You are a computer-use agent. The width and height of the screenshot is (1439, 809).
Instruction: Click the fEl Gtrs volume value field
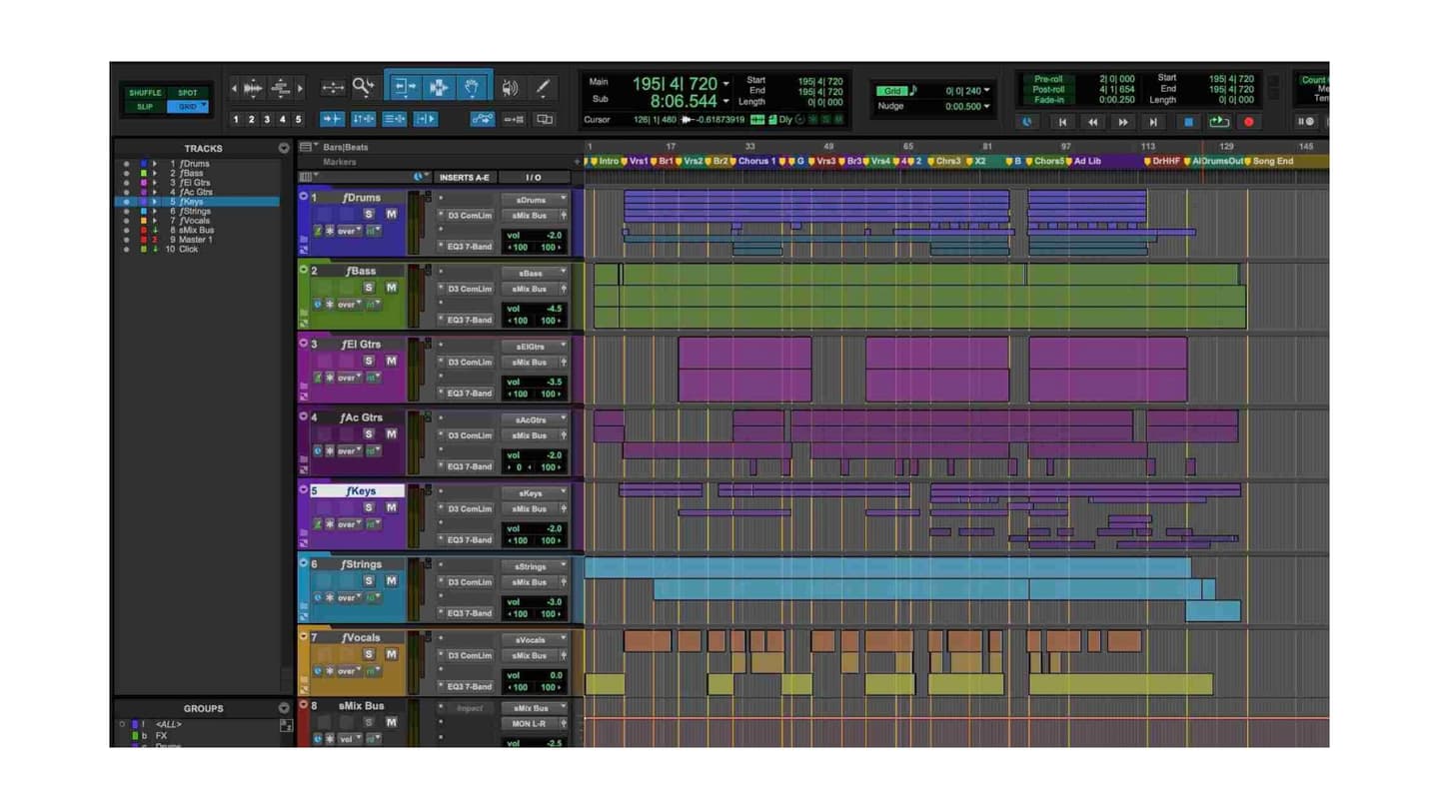(534, 382)
